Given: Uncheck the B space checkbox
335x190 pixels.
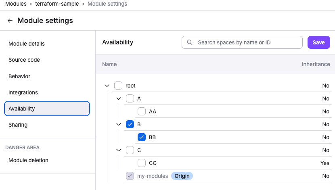Looking at the screenshot, I should 130,124.
